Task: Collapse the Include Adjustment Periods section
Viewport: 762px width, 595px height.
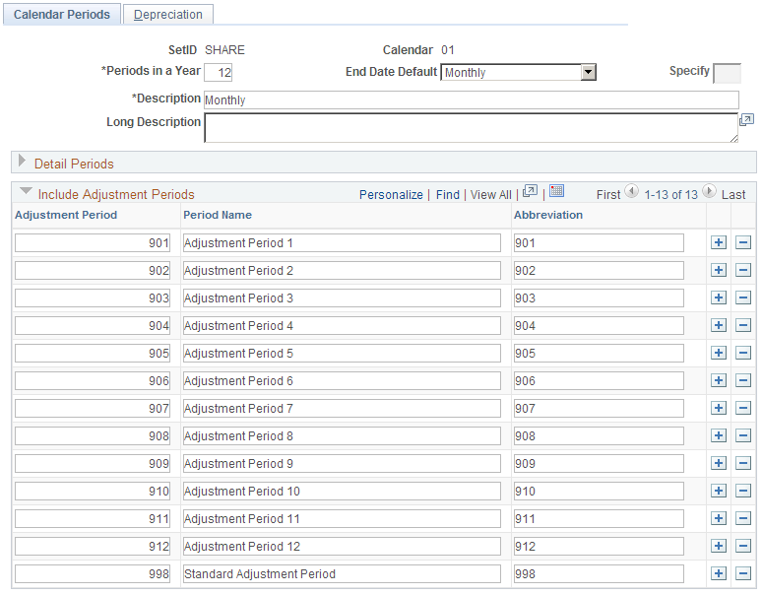Action: 26,191
